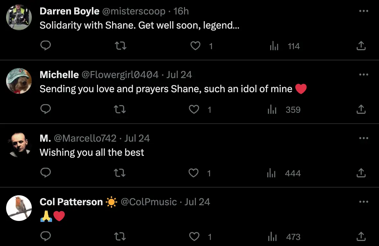Open more options for Darren Boyle's tweet
This screenshot has height=246, width=379.
click(x=363, y=11)
